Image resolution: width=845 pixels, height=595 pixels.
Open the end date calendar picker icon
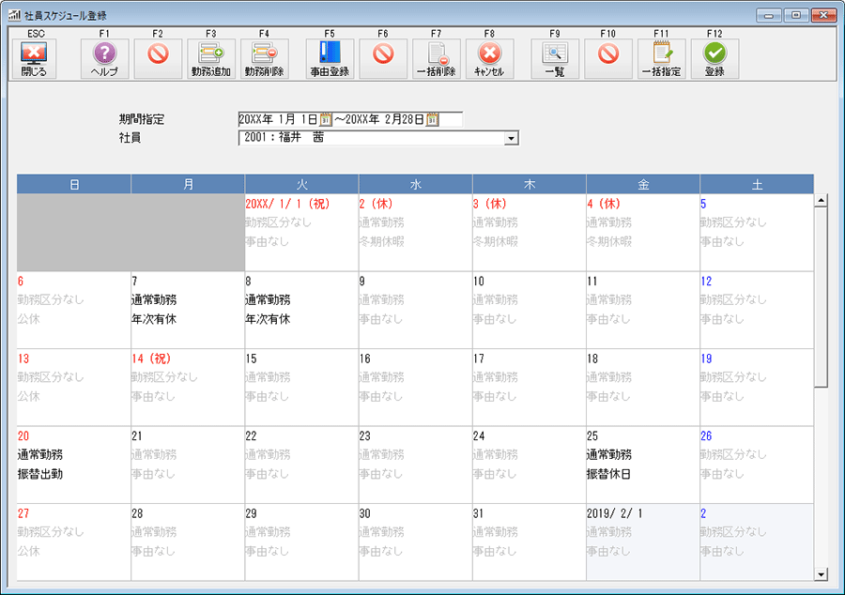pyautogui.click(x=432, y=119)
